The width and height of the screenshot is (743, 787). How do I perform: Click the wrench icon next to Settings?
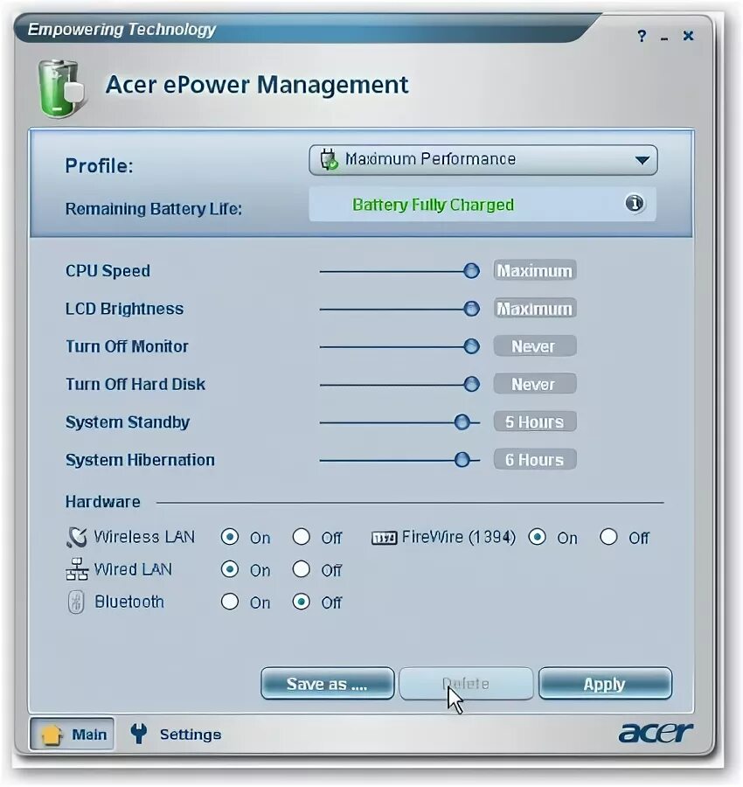[137, 735]
